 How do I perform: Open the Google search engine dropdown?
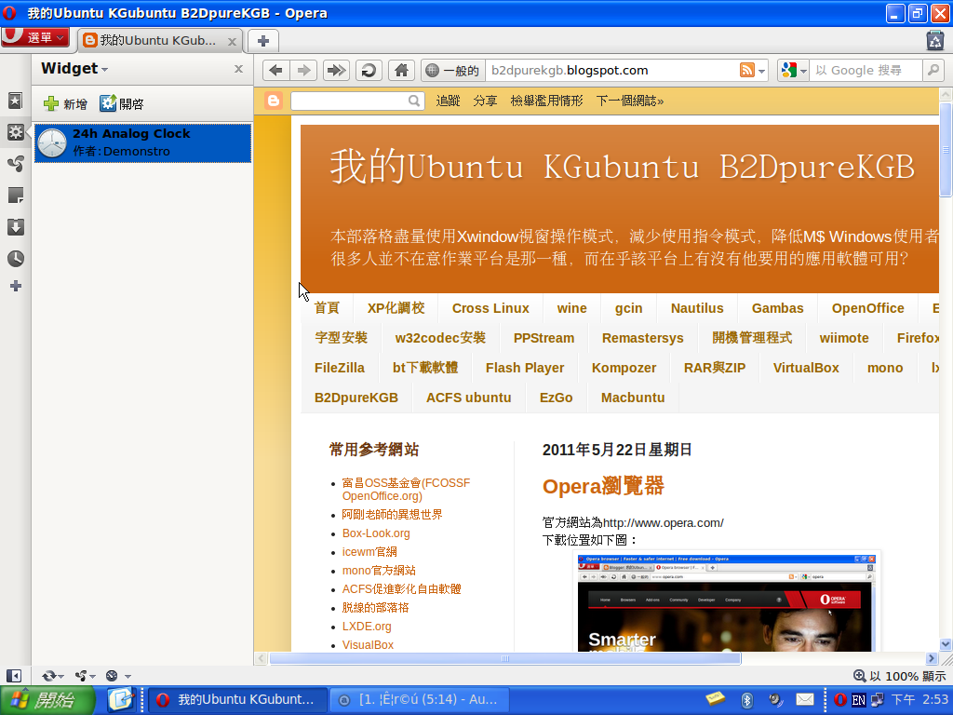pos(793,71)
